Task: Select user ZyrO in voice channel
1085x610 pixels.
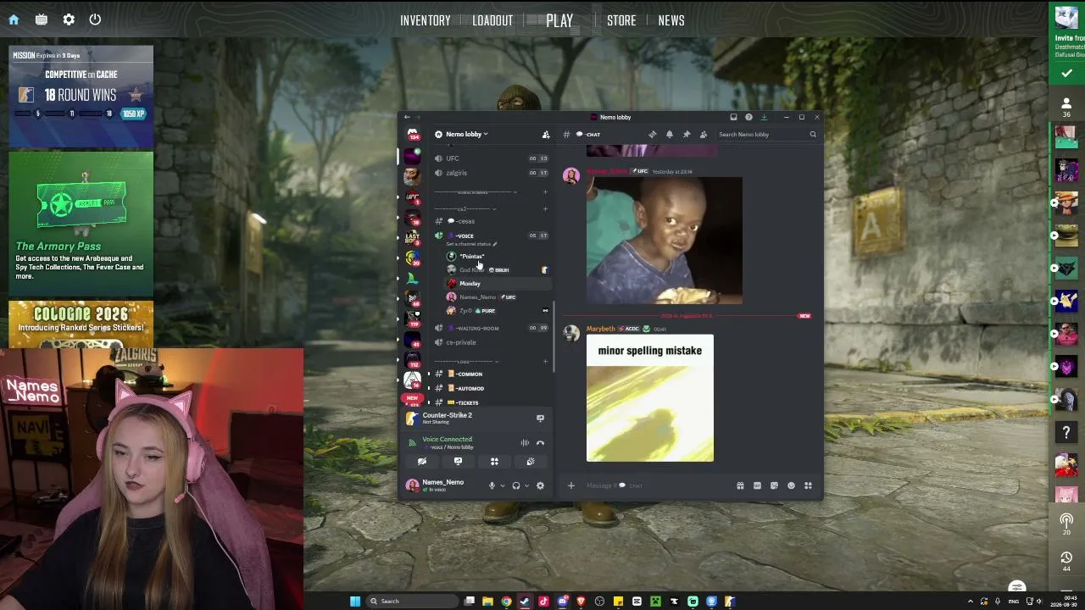Action: 496,310
